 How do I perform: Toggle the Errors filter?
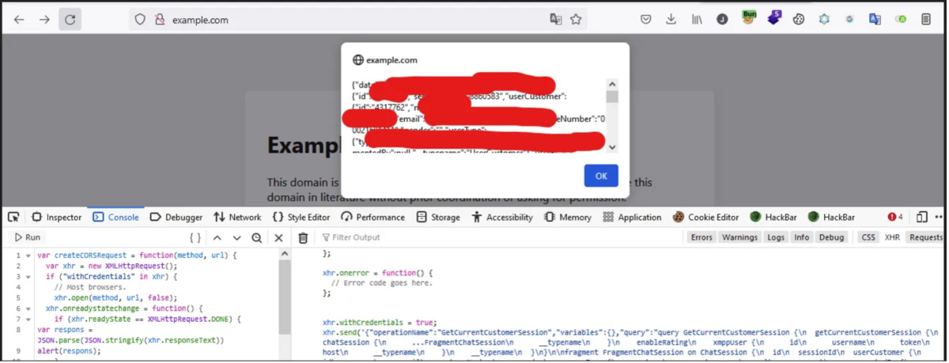pos(701,237)
